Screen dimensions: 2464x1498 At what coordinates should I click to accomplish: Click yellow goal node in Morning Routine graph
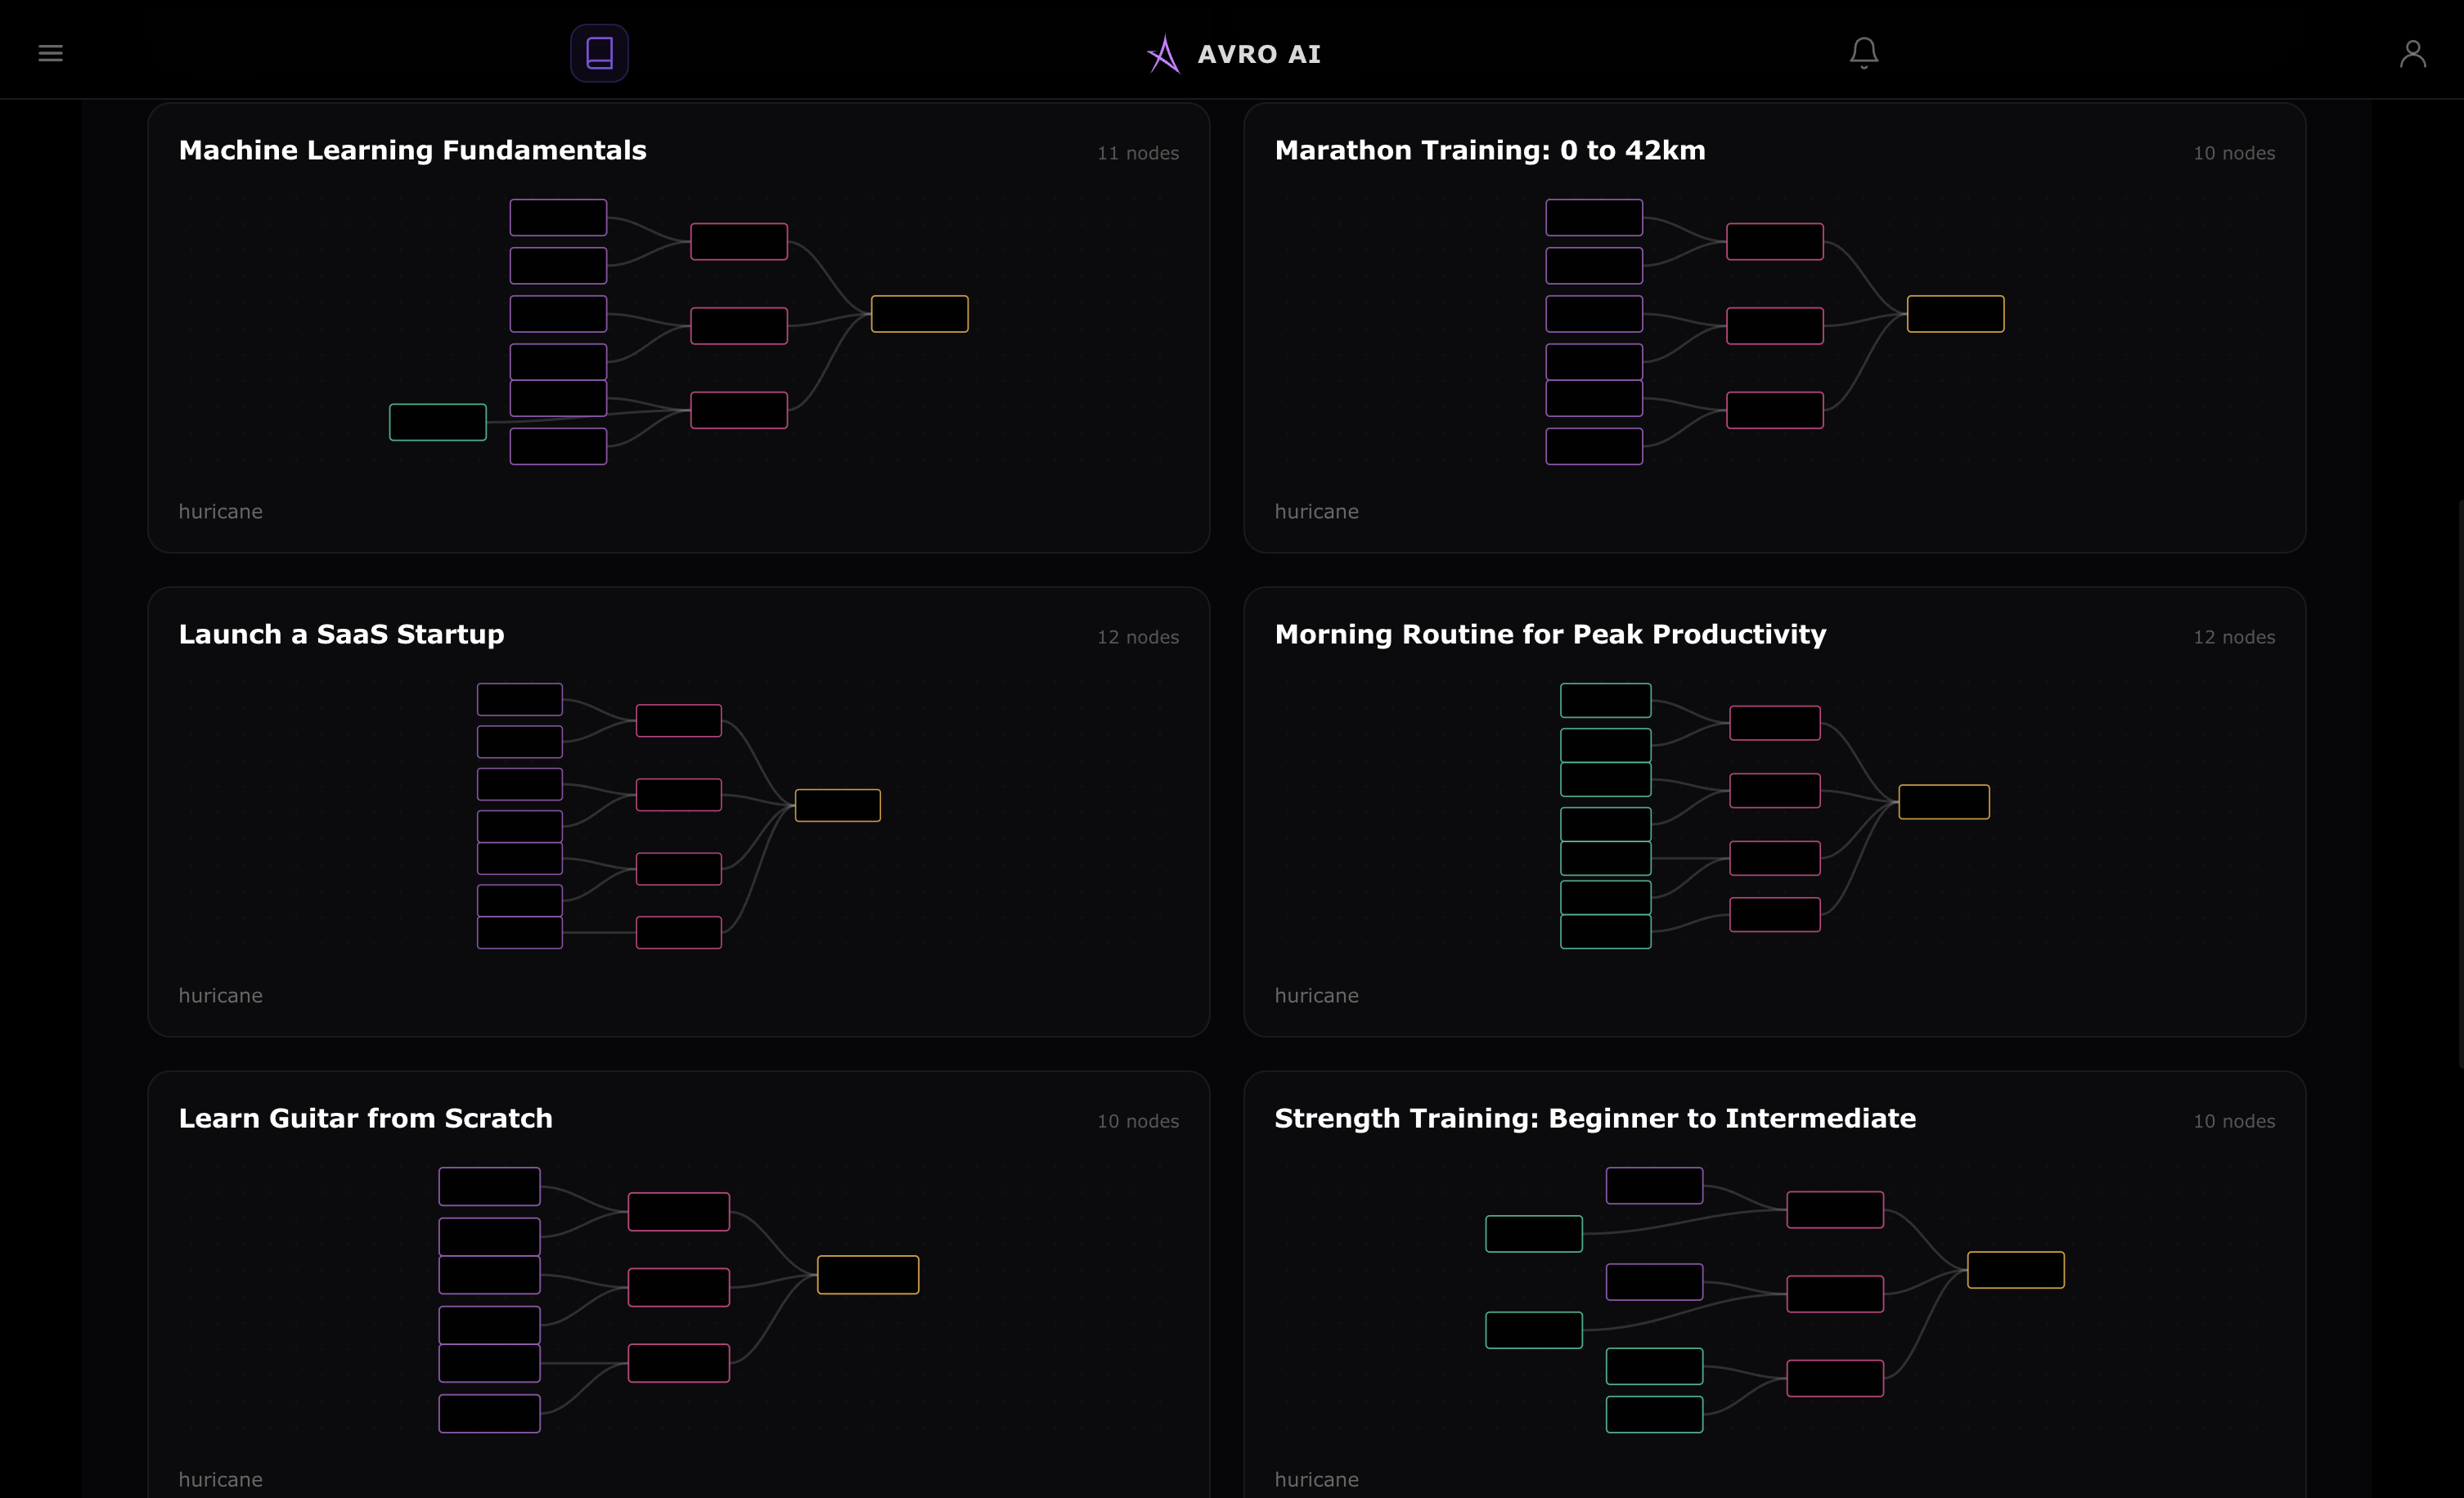pyautogui.click(x=1943, y=801)
